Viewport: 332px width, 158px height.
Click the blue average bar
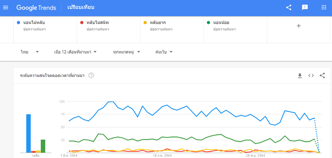[x=28, y=133]
